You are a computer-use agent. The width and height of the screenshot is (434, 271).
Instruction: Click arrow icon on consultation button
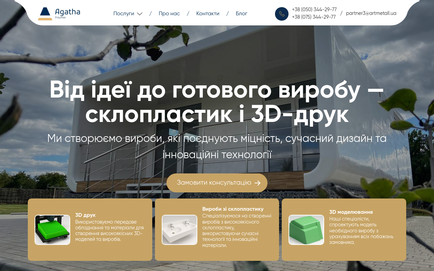[257, 183]
